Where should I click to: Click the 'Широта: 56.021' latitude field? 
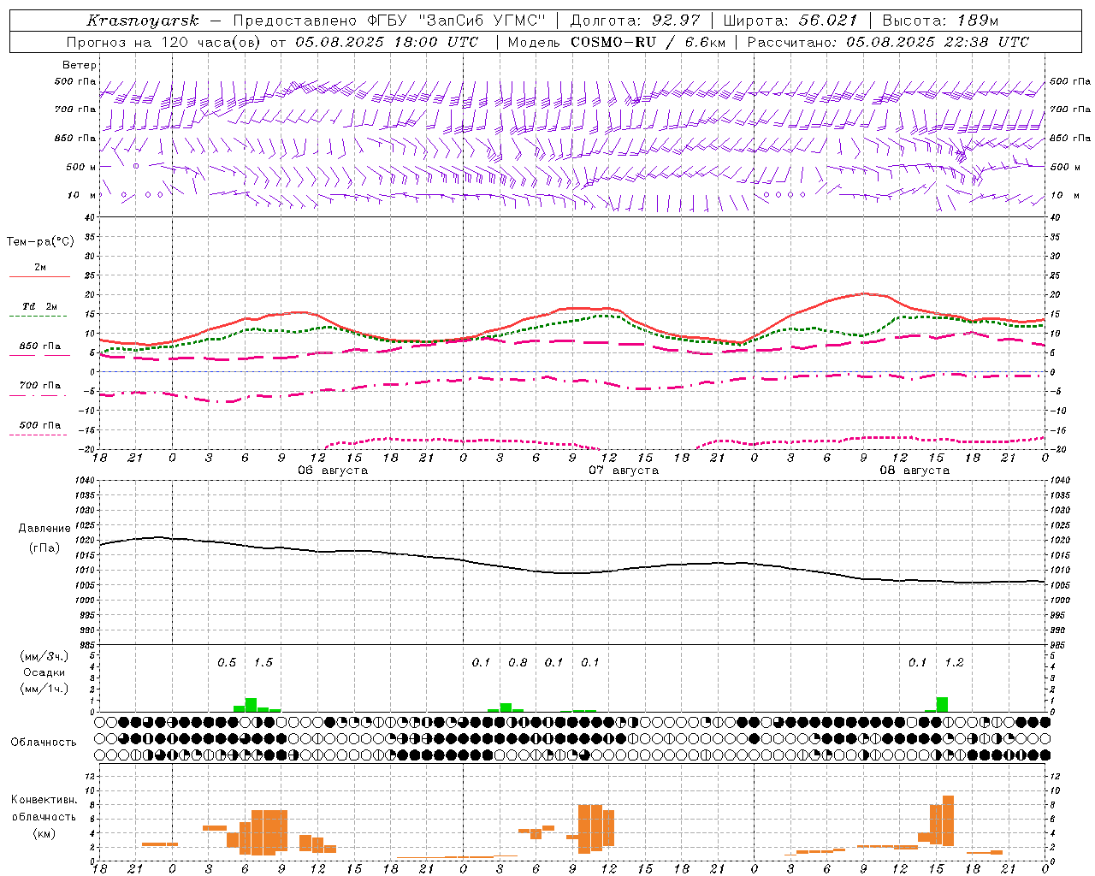point(790,21)
